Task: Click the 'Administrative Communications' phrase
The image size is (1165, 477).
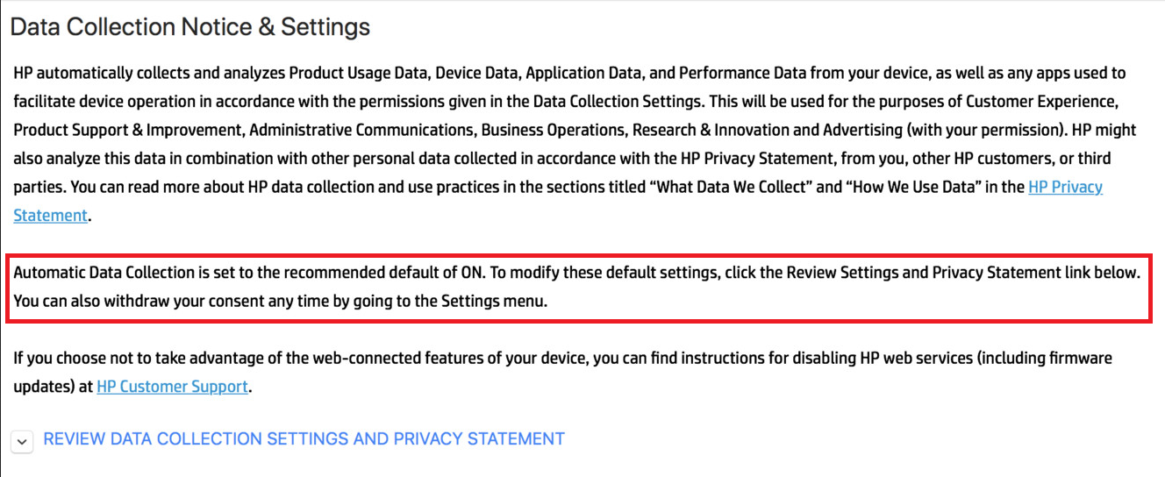Action: coord(361,130)
